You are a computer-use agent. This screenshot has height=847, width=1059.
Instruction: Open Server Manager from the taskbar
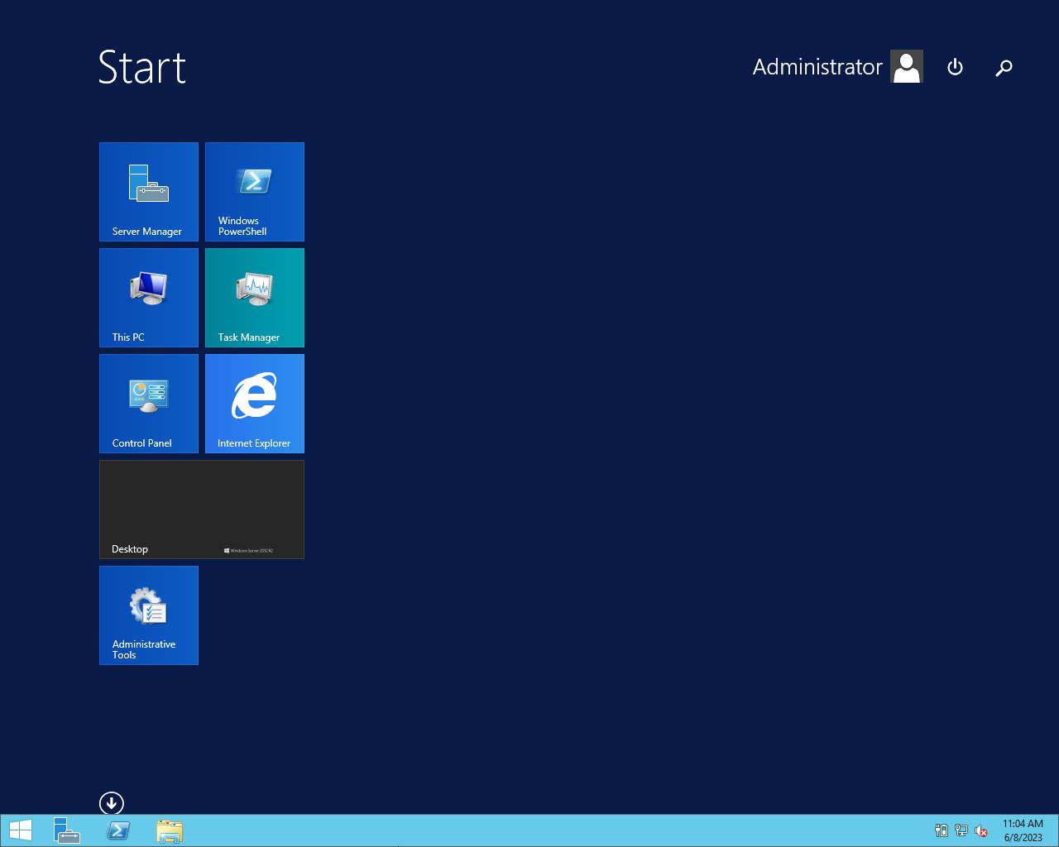point(67,830)
